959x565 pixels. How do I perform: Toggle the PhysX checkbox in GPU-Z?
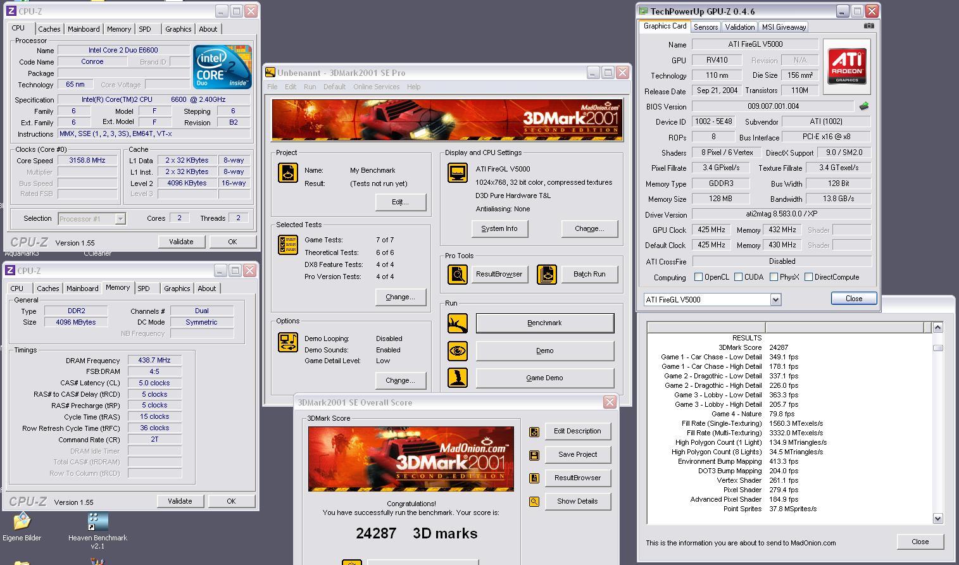(774, 277)
